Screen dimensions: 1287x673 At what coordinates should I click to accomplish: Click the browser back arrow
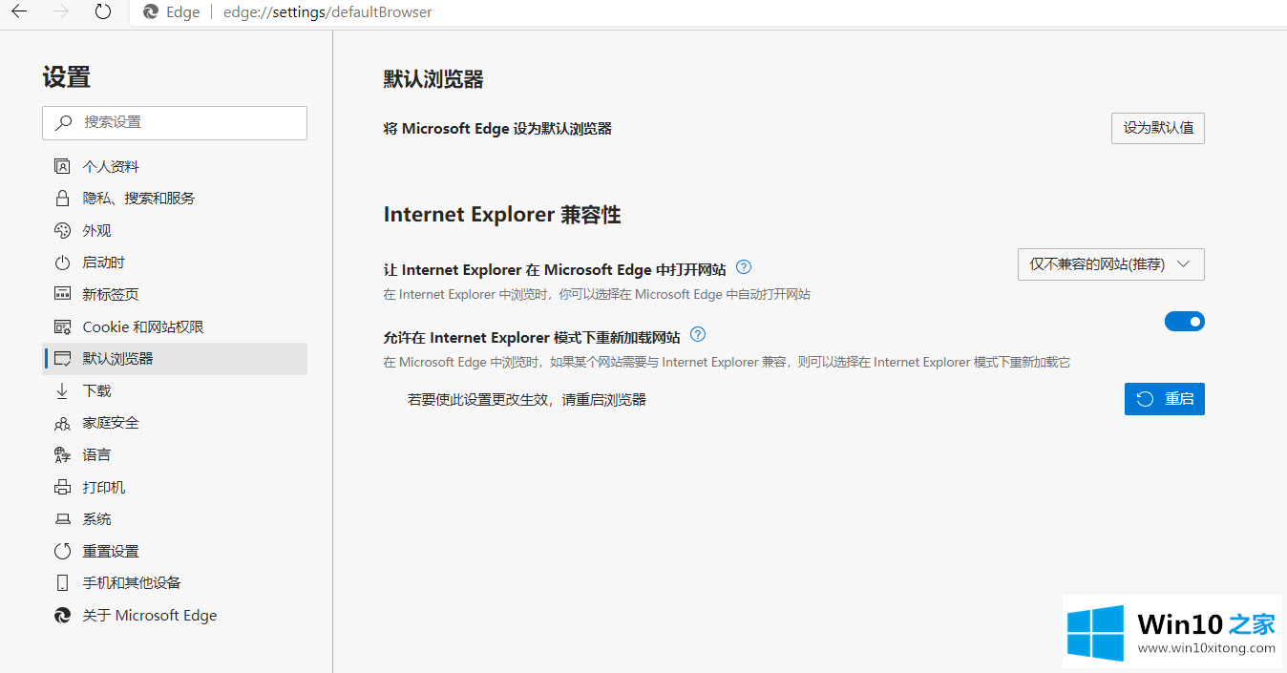point(18,12)
